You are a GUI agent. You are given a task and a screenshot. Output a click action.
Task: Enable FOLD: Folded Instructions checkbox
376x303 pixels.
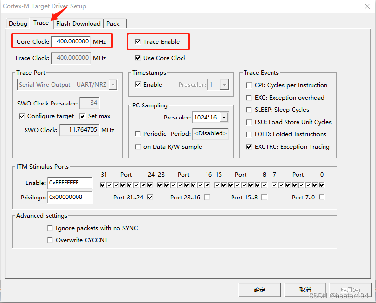pos(249,134)
